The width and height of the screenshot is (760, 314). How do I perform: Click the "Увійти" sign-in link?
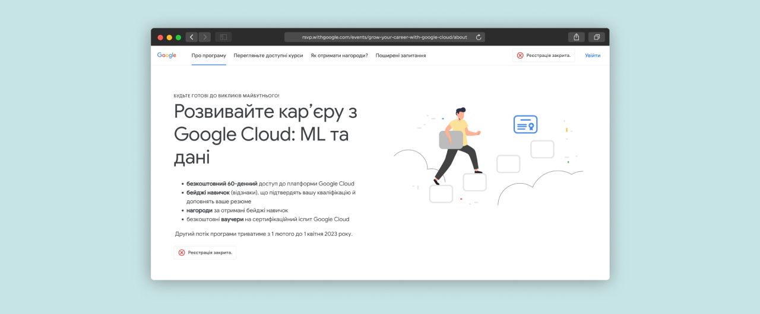tap(593, 56)
